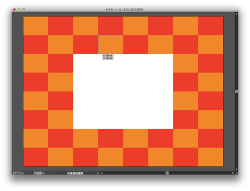Zoom the window with the green button
The height and width of the screenshot is (191, 250).
[23, 9]
